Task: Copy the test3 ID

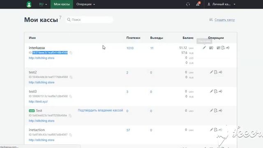Action: [71, 96]
